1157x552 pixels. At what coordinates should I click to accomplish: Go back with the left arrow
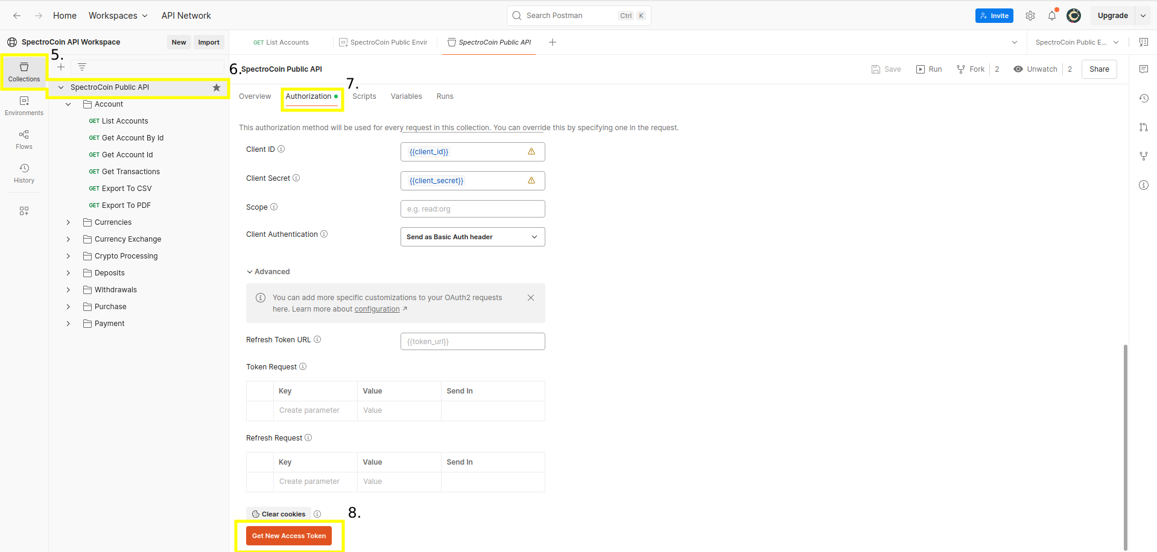(17, 16)
